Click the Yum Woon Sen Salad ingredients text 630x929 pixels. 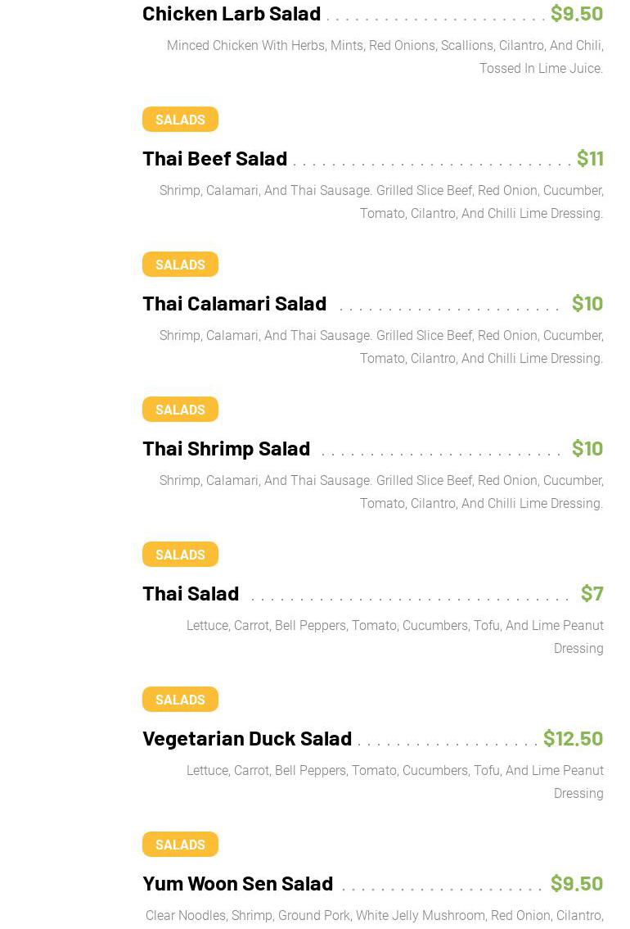coord(374,916)
